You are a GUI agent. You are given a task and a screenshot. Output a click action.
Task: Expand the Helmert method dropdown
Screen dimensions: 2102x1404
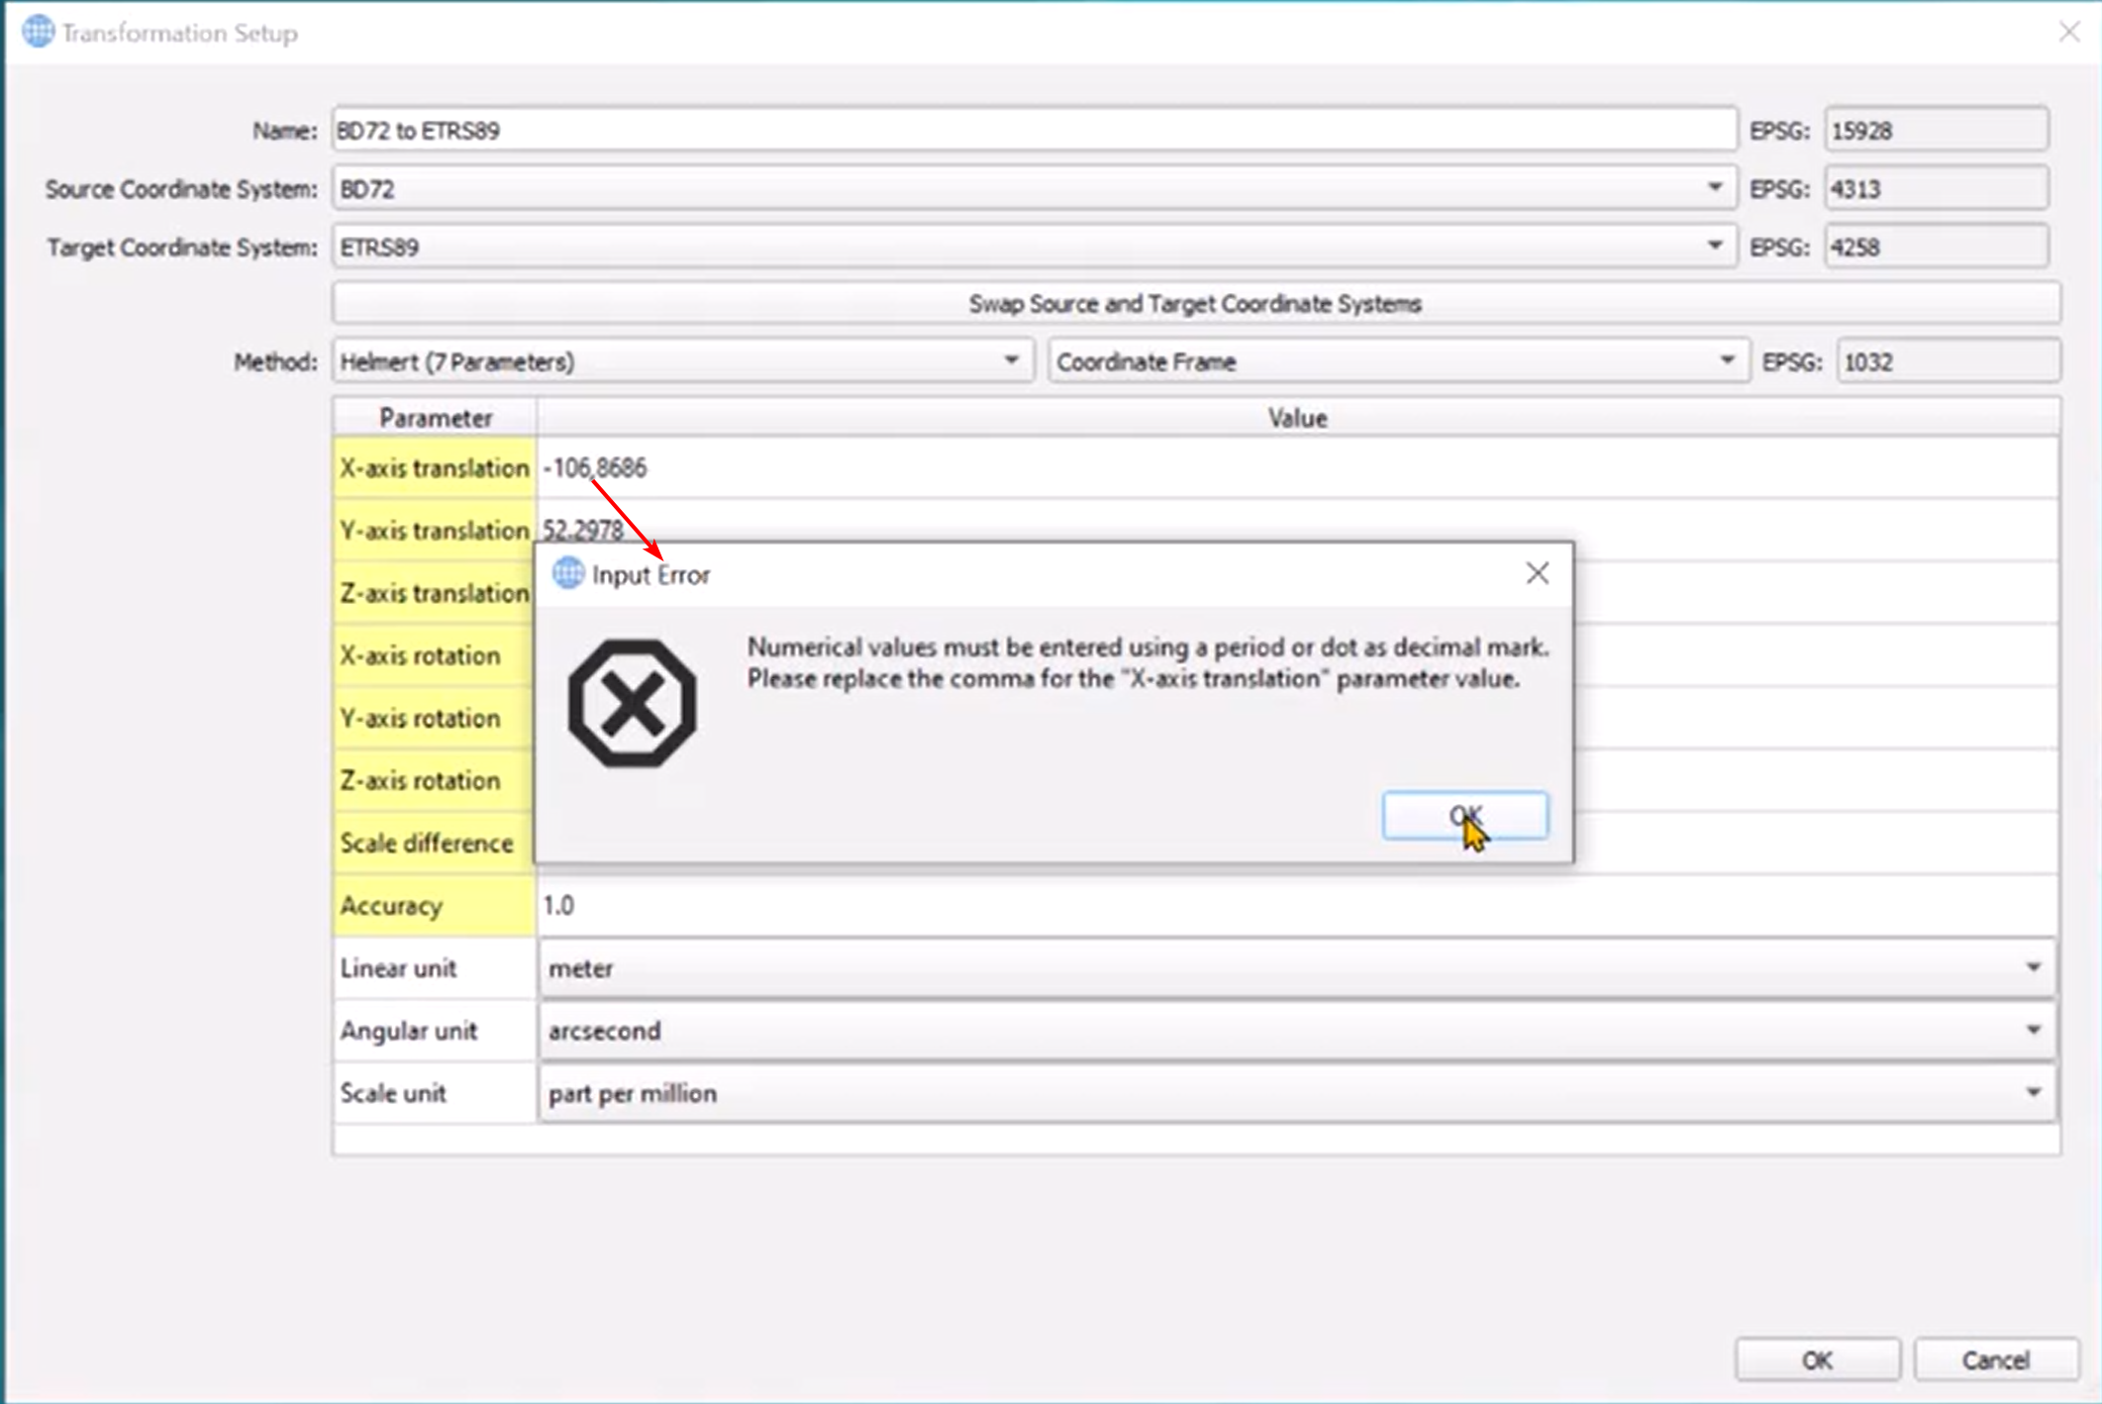[x=1010, y=361]
